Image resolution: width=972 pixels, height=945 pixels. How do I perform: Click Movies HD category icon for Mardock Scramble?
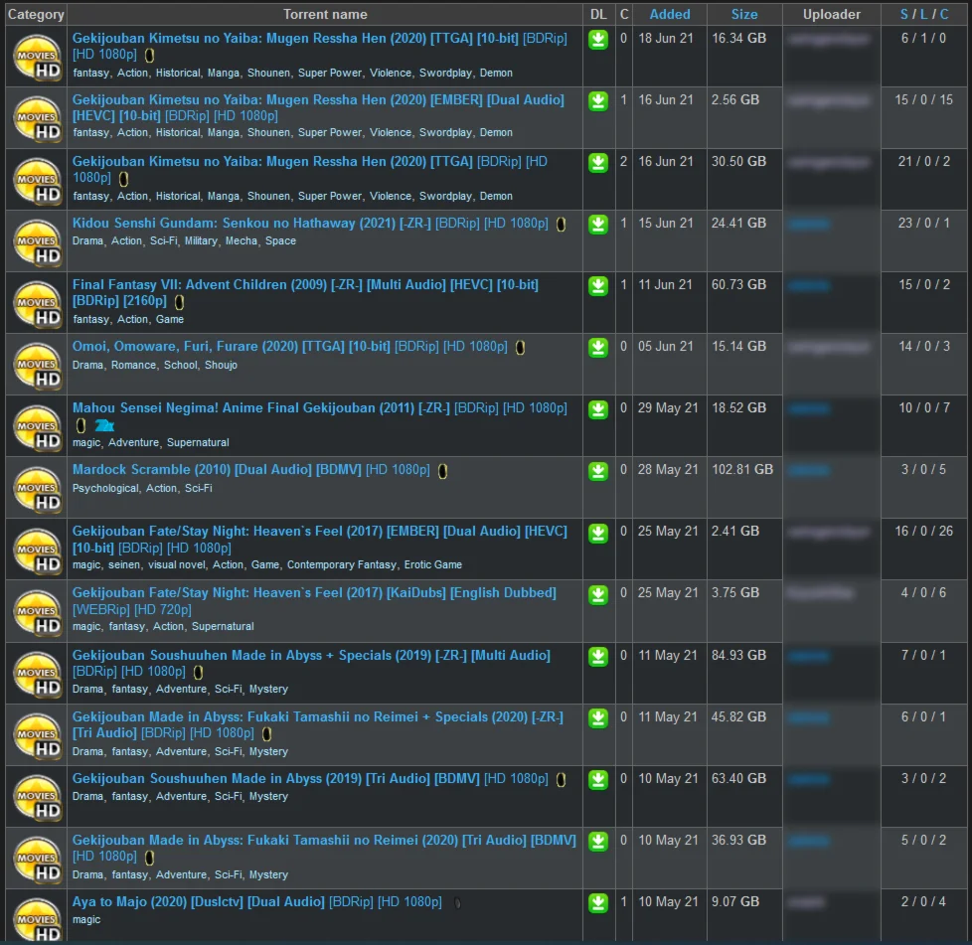pos(38,490)
